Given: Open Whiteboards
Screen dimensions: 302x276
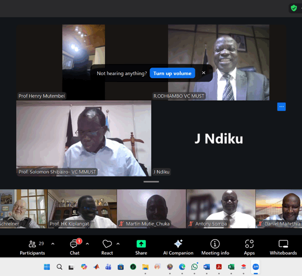Looking at the screenshot, I should pyautogui.click(x=283, y=247).
